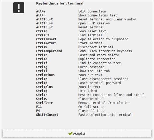This screenshot has height=140, width=154.
Task: Click the Ctrl+F3 shortcut label
Action: point(43,35)
